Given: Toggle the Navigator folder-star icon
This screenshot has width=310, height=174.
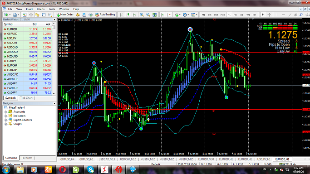Looking at the screenshot, I should coord(37,14).
